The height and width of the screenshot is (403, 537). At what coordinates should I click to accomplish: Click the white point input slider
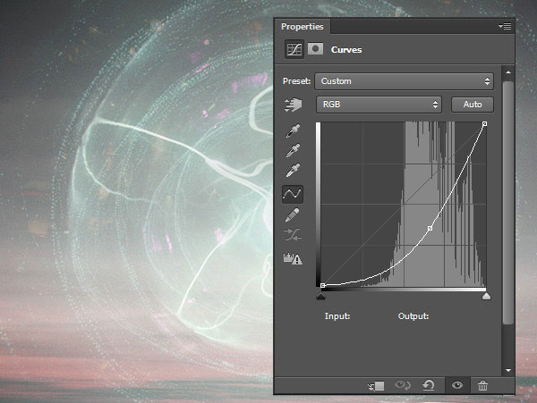pyautogui.click(x=486, y=295)
